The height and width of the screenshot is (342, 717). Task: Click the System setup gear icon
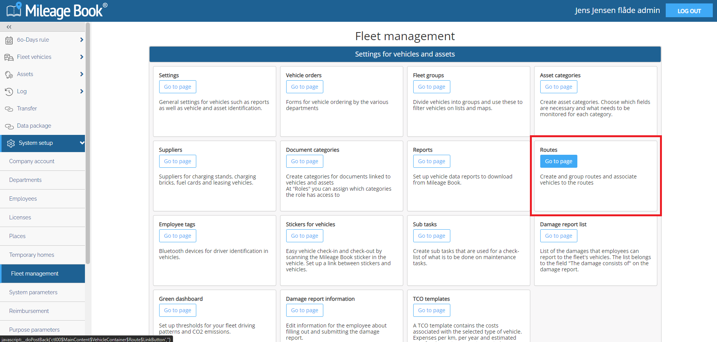(11, 143)
